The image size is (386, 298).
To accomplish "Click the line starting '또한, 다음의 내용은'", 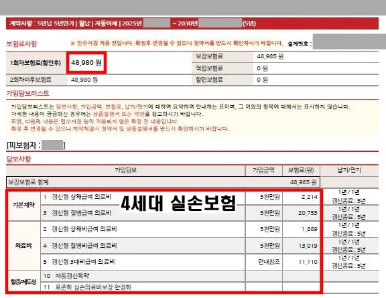I will point(94,121).
